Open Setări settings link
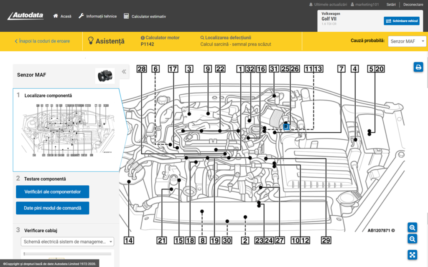The image size is (428, 267). coord(391,5)
